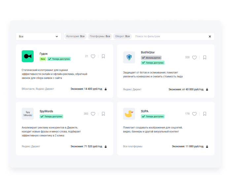Screen dimensions: 231x188
Task: Open the BotFAQtor shield logo
Action: tap(129, 57)
